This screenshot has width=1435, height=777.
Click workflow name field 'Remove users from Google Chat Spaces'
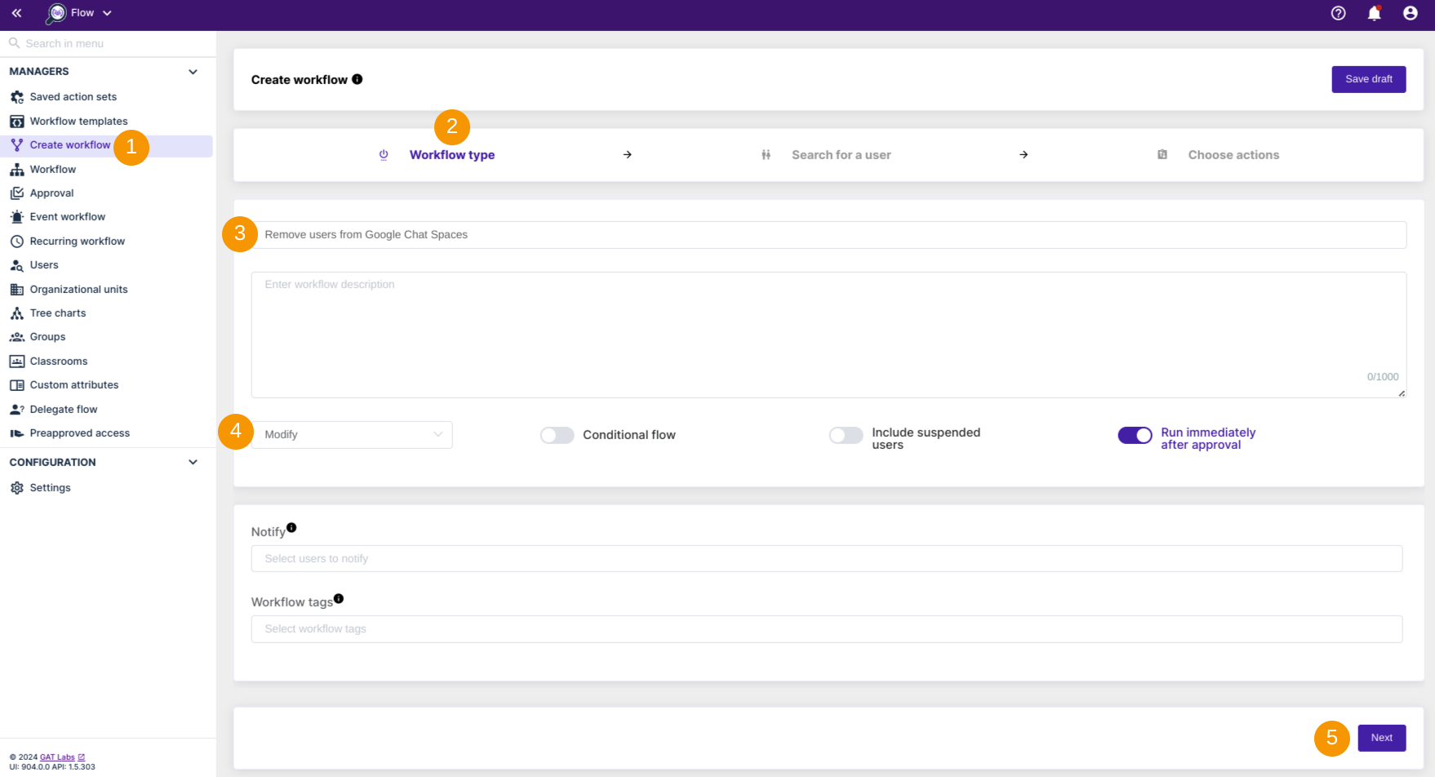829,235
